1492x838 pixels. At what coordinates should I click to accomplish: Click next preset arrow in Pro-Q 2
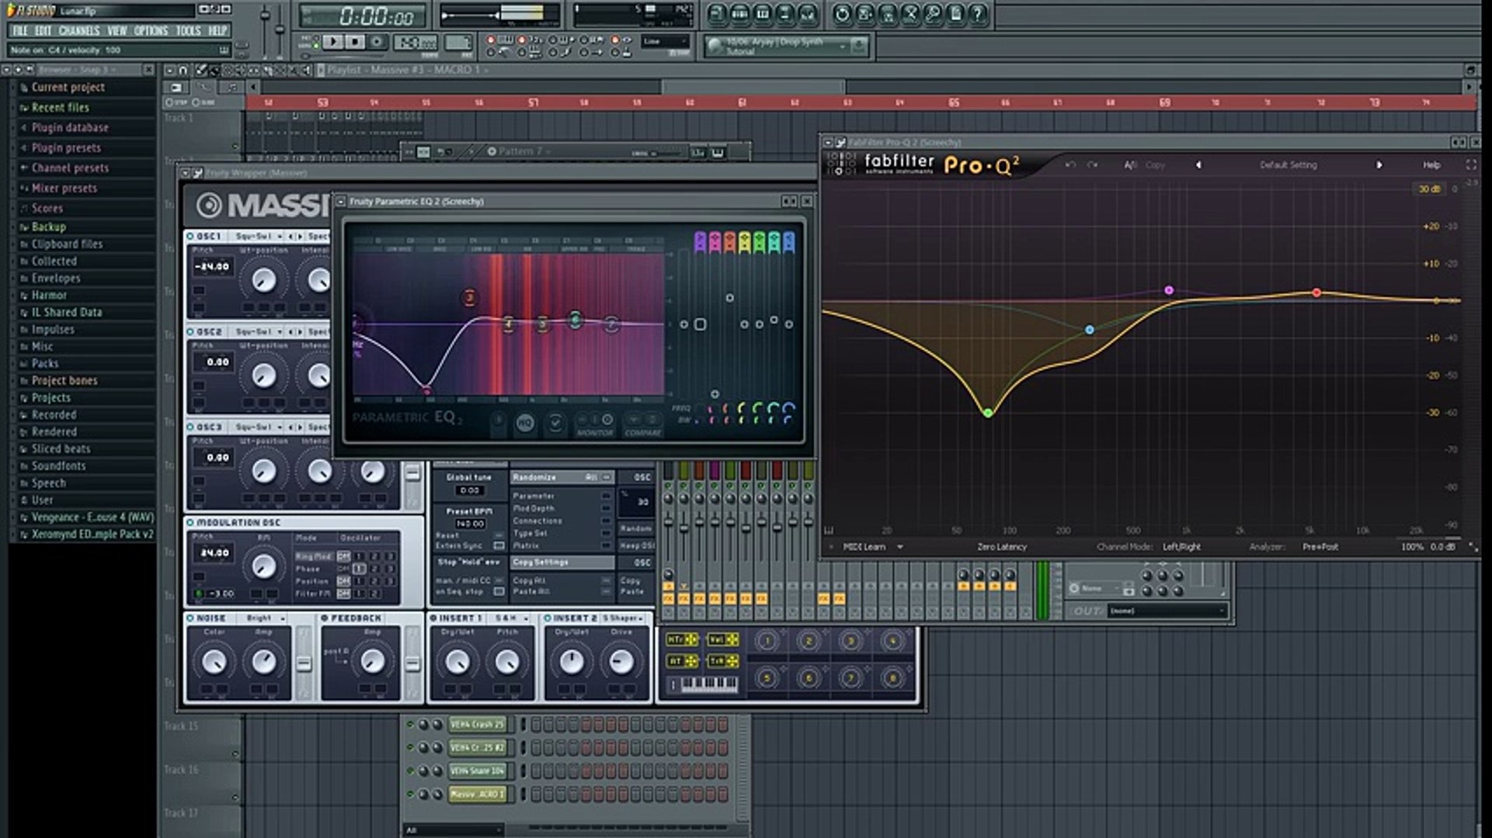pos(1379,164)
